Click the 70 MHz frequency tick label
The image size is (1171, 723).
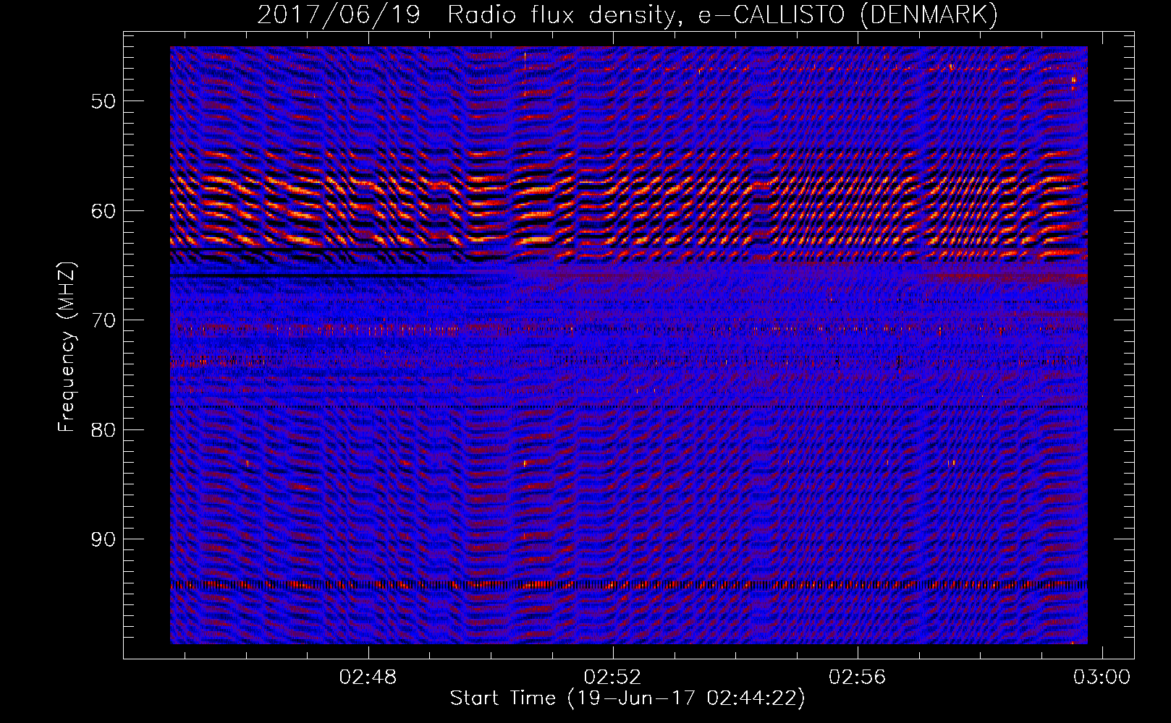(x=103, y=320)
